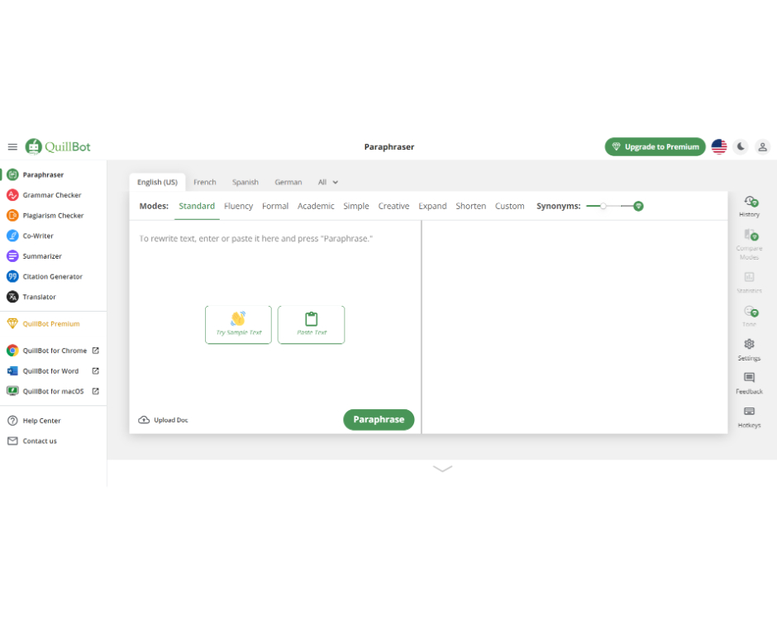Switch to the German language tab

pos(288,182)
